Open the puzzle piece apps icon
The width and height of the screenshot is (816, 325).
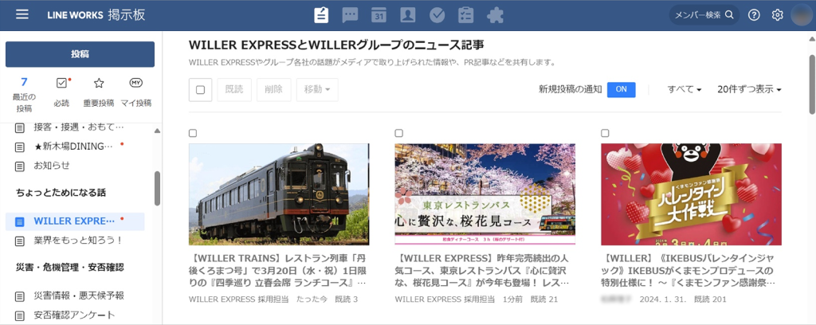coord(495,15)
